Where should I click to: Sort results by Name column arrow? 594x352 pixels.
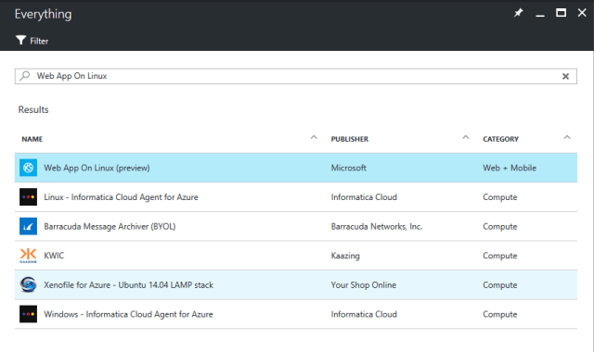point(314,138)
